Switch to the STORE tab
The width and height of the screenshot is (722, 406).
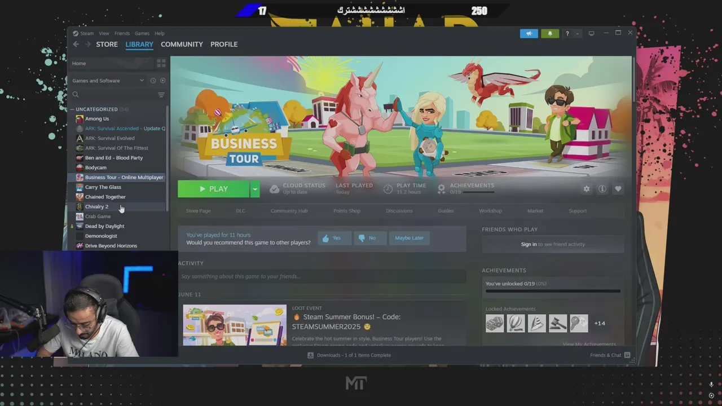[107, 44]
